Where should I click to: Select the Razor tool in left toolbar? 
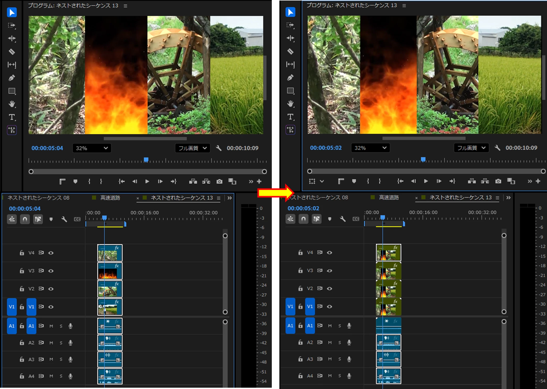(12, 52)
